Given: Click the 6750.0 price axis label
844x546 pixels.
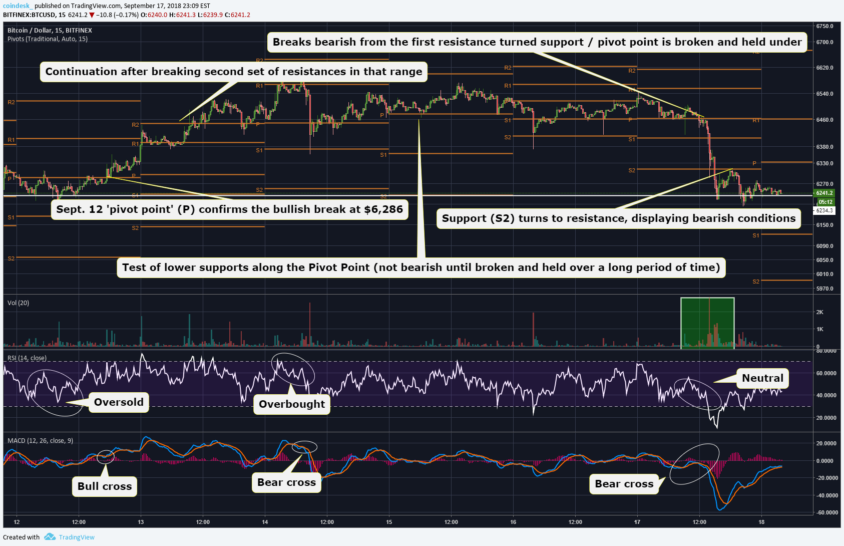Looking at the screenshot, I should tap(824, 26).
